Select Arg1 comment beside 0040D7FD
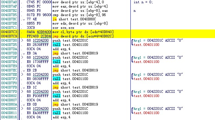Viewport: 215px width, 120px height. click(x=158, y=91)
